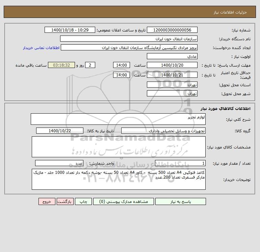Click the تاریخ نیاز به کالا field 1400/10/22

pyautogui.click(x=60, y=131)
